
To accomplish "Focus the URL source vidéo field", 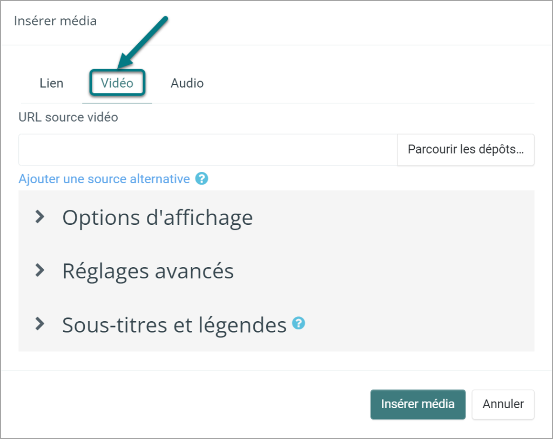I will coord(208,149).
